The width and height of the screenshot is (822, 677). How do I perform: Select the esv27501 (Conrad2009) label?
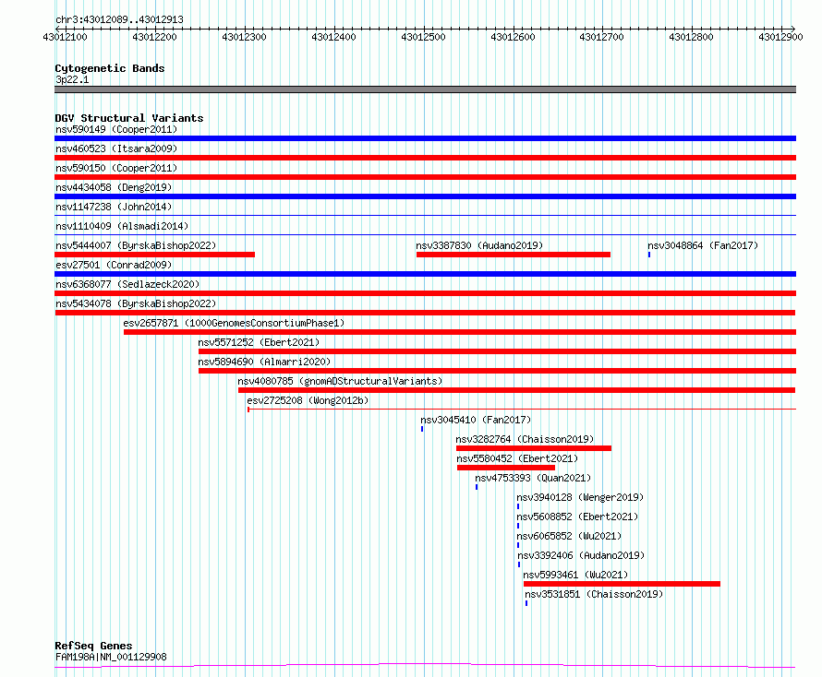click(x=114, y=265)
